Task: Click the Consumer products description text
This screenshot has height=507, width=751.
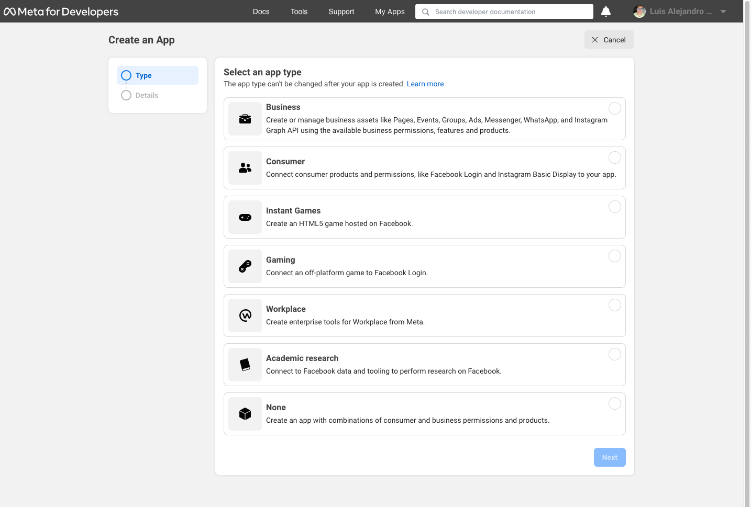Action: (x=441, y=174)
